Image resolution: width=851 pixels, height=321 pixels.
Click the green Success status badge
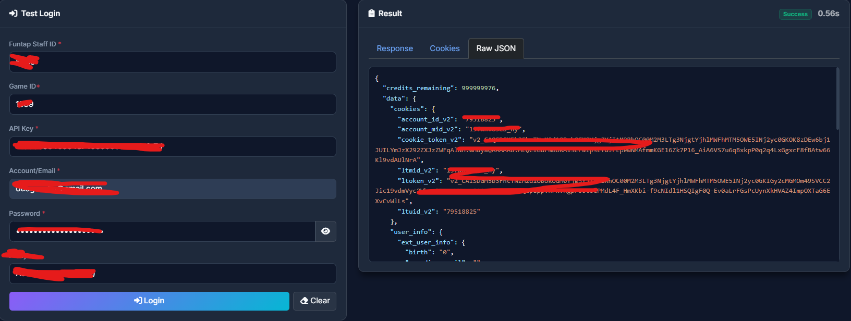[795, 14]
